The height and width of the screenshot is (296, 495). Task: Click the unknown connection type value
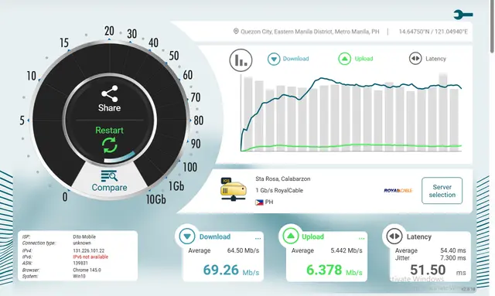82,243
